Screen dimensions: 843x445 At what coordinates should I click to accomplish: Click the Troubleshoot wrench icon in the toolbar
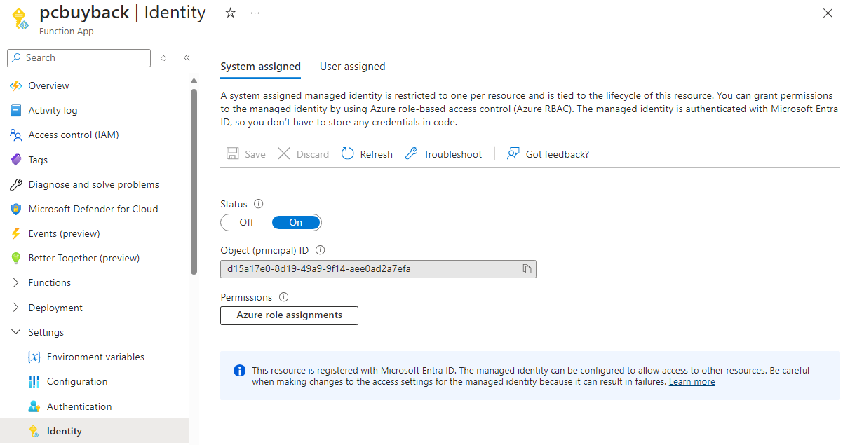click(x=412, y=153)
